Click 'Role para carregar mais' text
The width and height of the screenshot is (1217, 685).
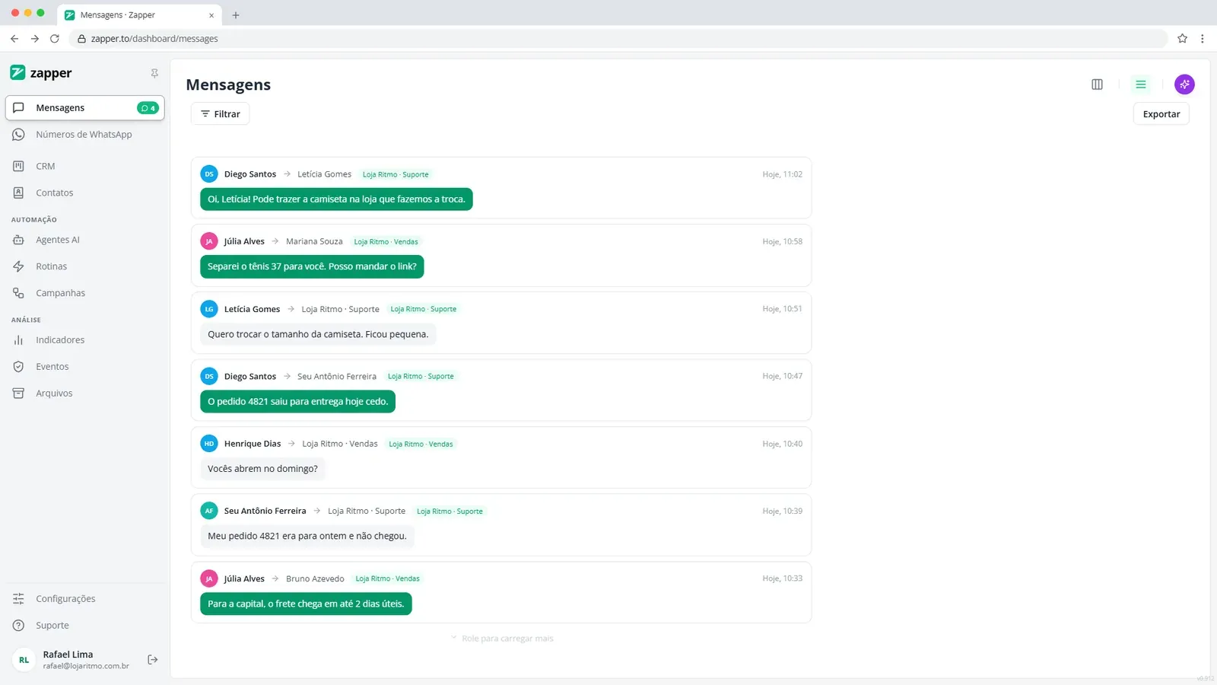coord(507,639)
